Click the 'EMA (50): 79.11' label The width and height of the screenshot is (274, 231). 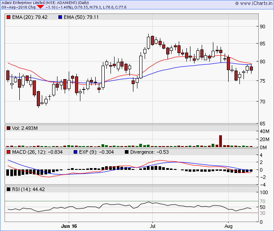(x=81, y=17)
